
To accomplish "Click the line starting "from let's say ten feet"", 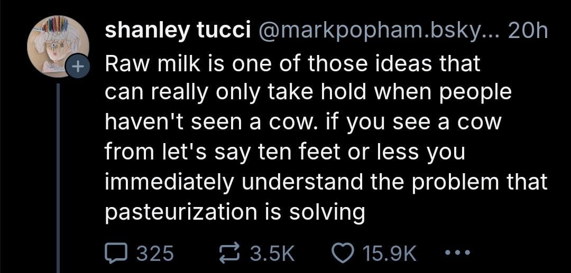I will tap(285, 152).
